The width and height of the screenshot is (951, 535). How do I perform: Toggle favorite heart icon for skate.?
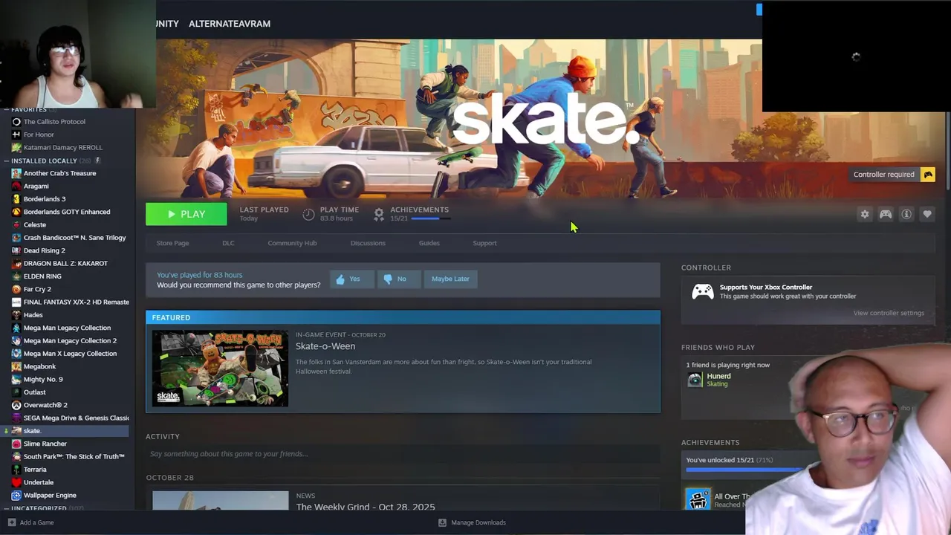pyautogui.click(x=927, y=214)
